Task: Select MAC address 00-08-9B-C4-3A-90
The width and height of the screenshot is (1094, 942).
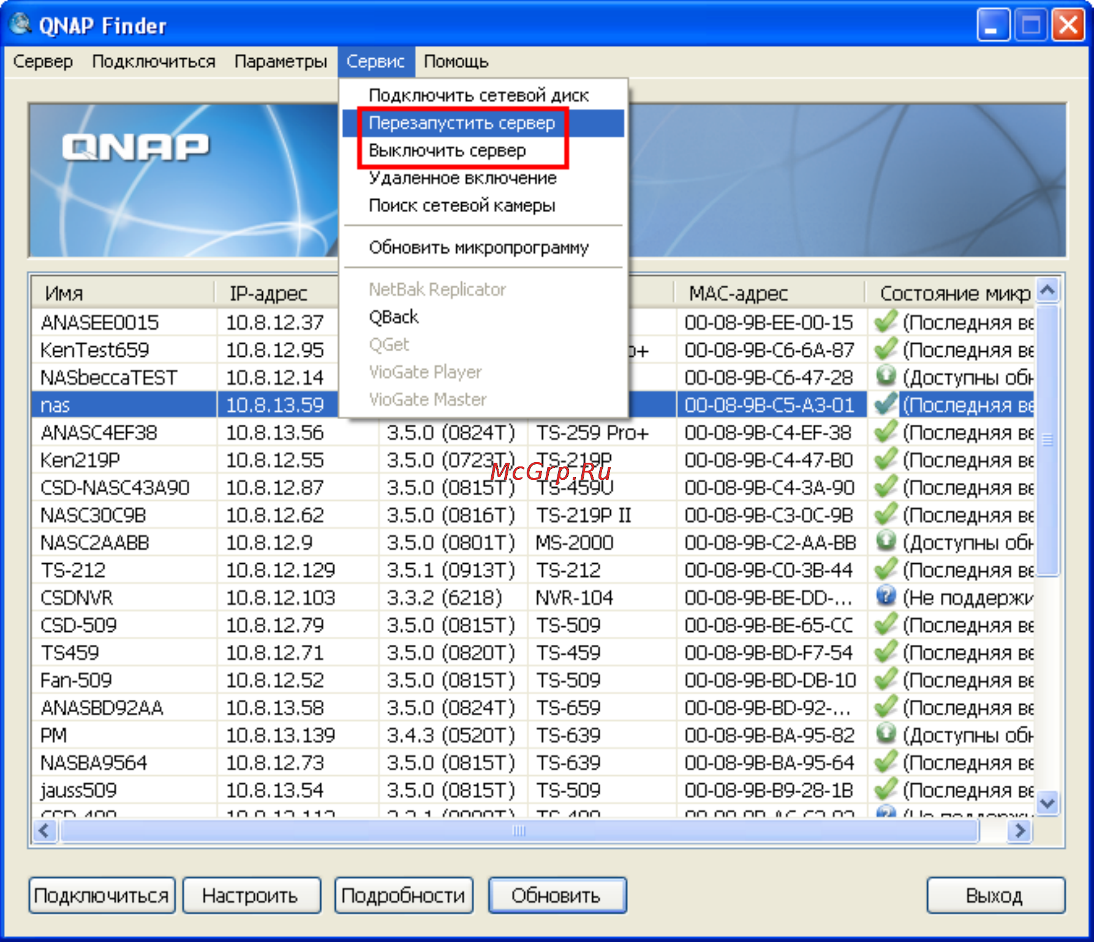Action: point(769,488)
